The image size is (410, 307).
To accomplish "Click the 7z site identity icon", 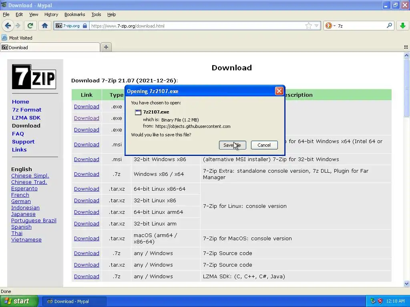I will click(59, 26).
